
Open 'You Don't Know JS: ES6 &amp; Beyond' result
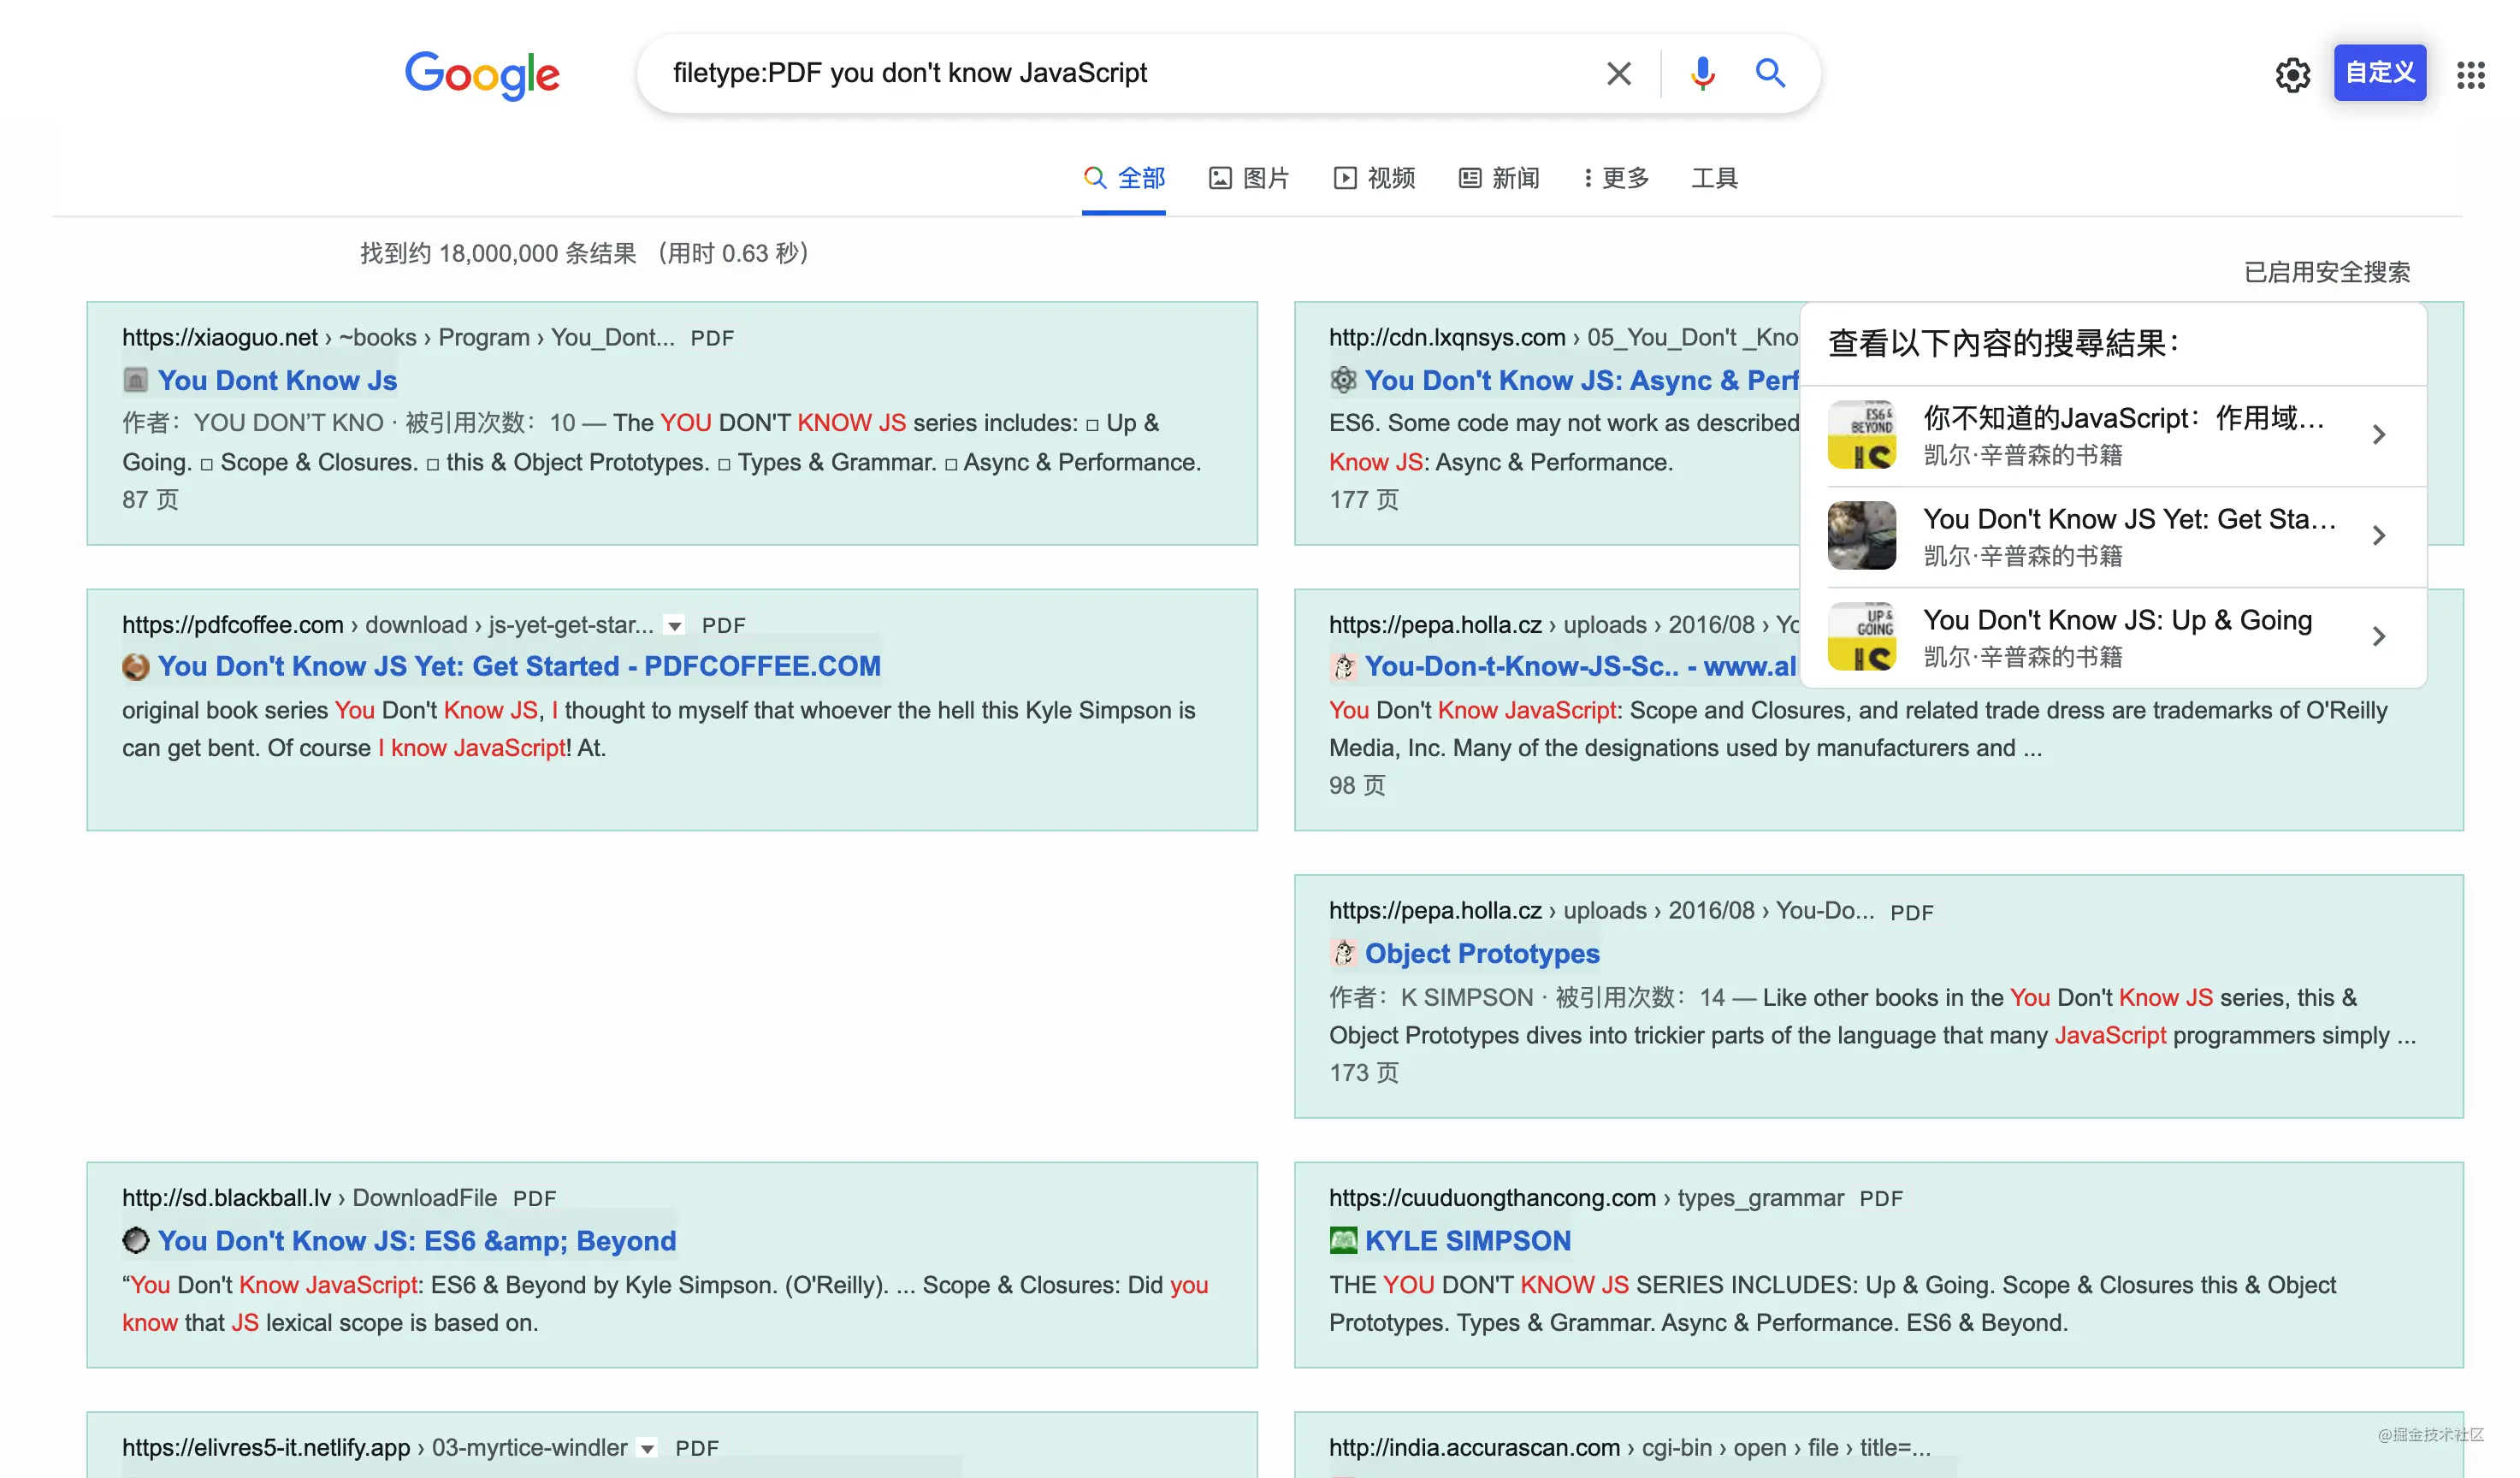click(417, 1240)
